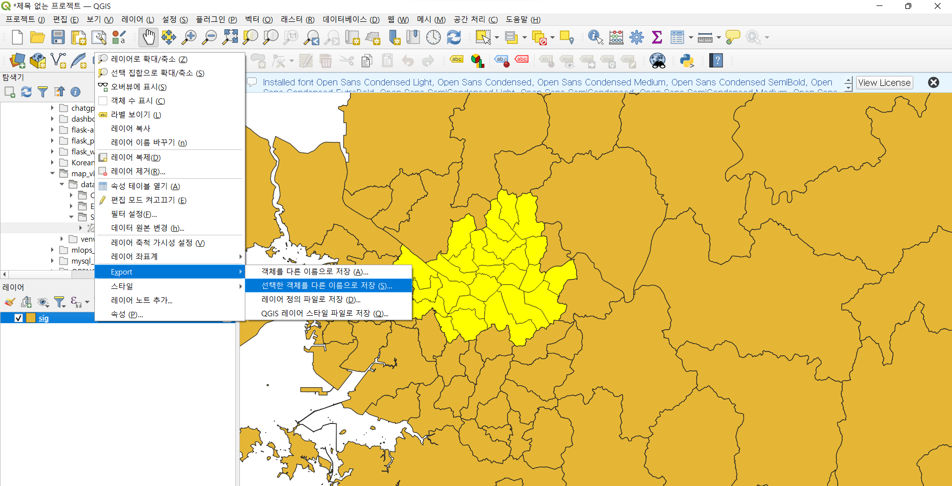Viewport: 952px width, 486px height.
Task: Click 객체 수 표시 checkbox in menu
Action: pos(103,101)
